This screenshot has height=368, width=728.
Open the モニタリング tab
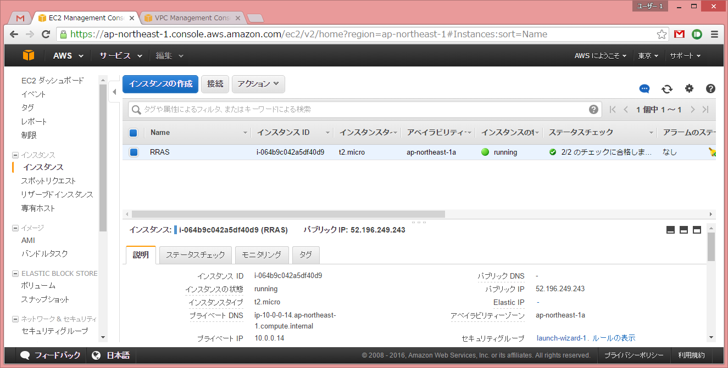[262, 255]
